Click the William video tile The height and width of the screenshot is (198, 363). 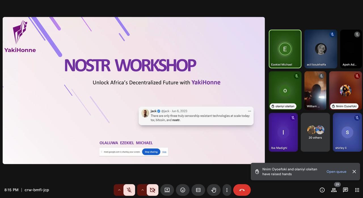click(x=315, y=91)
